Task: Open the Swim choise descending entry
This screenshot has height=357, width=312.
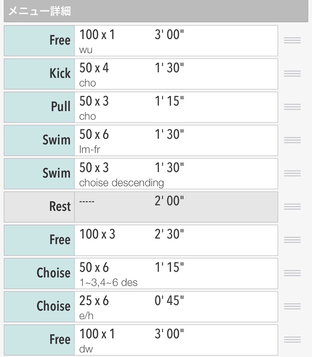Action: [141, 173]
